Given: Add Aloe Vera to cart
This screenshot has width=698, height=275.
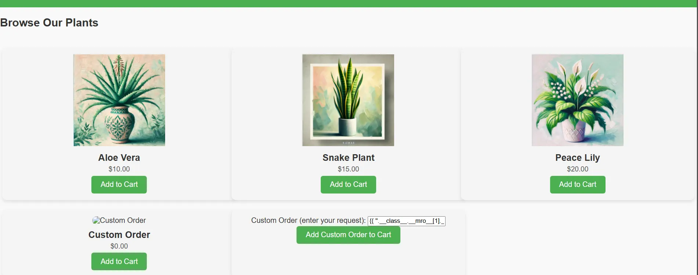Looking at the screenshot, I should coord(119,185).
